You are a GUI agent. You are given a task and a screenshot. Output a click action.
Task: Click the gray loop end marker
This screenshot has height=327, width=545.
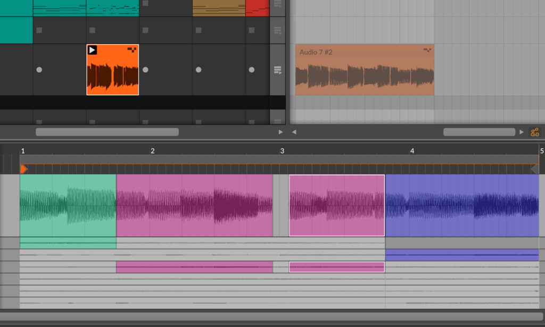535,169
